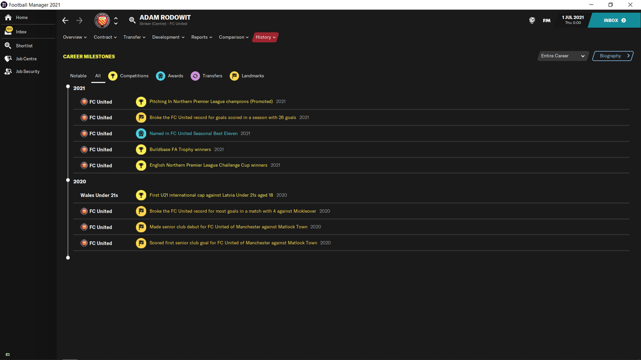Image resolution: width=641 pixels, height=360 pixels.
Task: Toggle the club up/down chevrons beside badge
Action: click(116, 20)
